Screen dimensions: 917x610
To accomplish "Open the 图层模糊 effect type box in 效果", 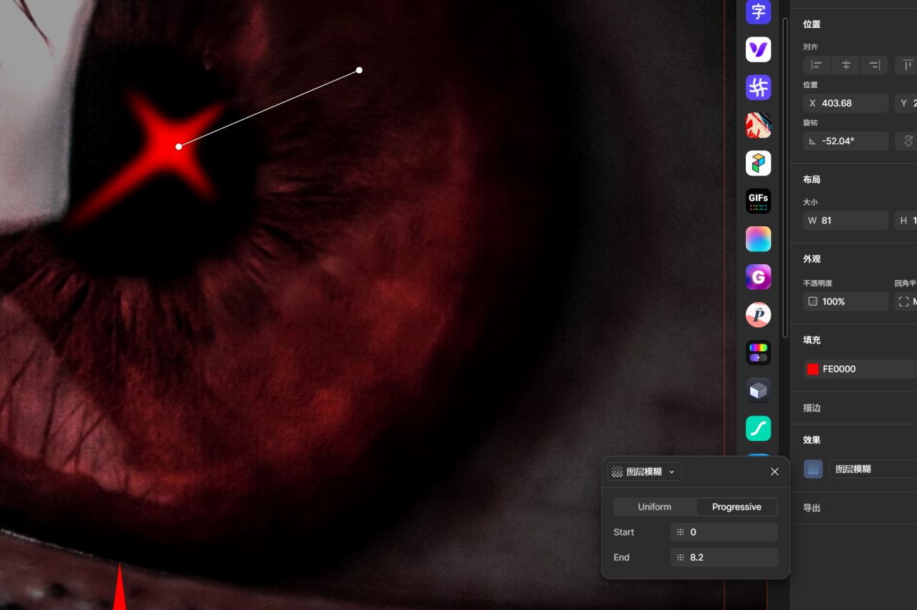I will 873,469.
